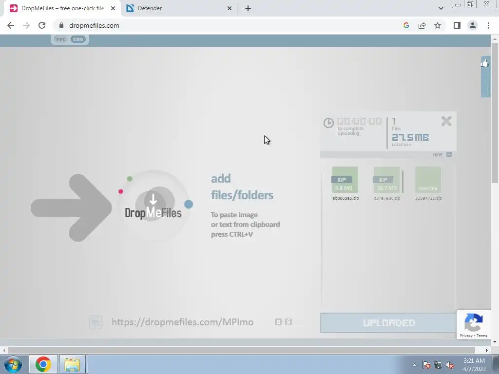This screenshot has height=374, width=499.
Task: Focus the address bar dropmefiles.com
Action: tap(94, 25)
